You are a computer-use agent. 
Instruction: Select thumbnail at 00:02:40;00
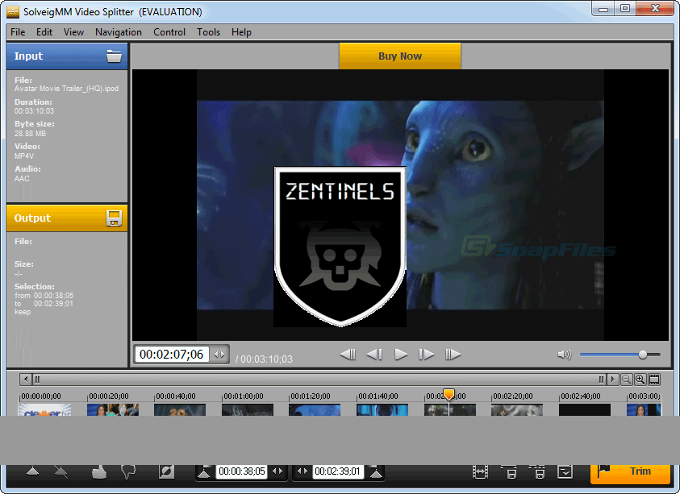[x=585, y=410]
